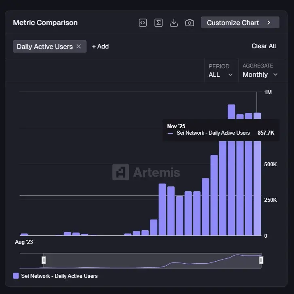Select the Daily Active Users metric chip
The image size is (294, 294).
[x=44, y=47]
